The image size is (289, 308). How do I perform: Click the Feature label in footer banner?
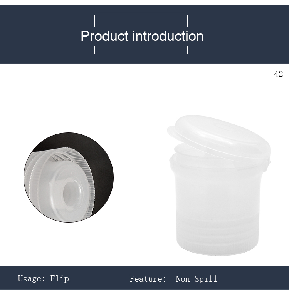148,279
